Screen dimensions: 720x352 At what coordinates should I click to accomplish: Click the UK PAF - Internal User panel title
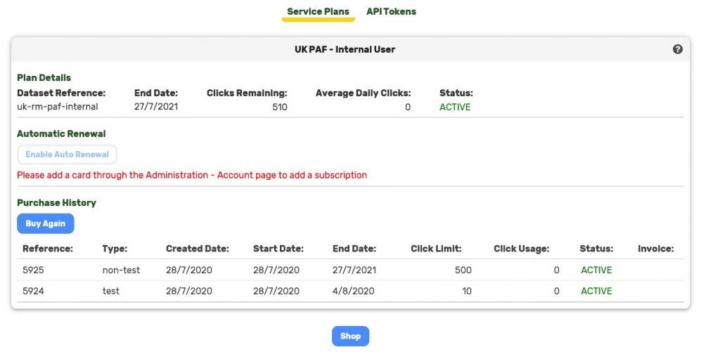tap(345, 50)
